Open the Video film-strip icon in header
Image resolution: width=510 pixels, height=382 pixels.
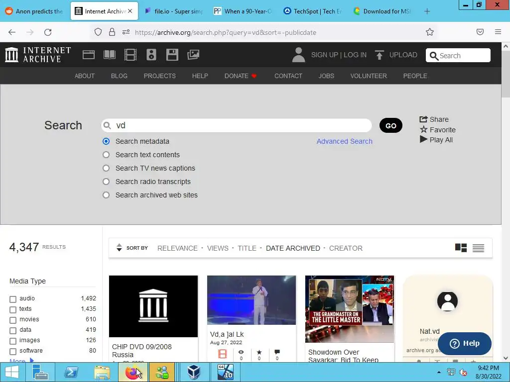[x=130, y=55]
